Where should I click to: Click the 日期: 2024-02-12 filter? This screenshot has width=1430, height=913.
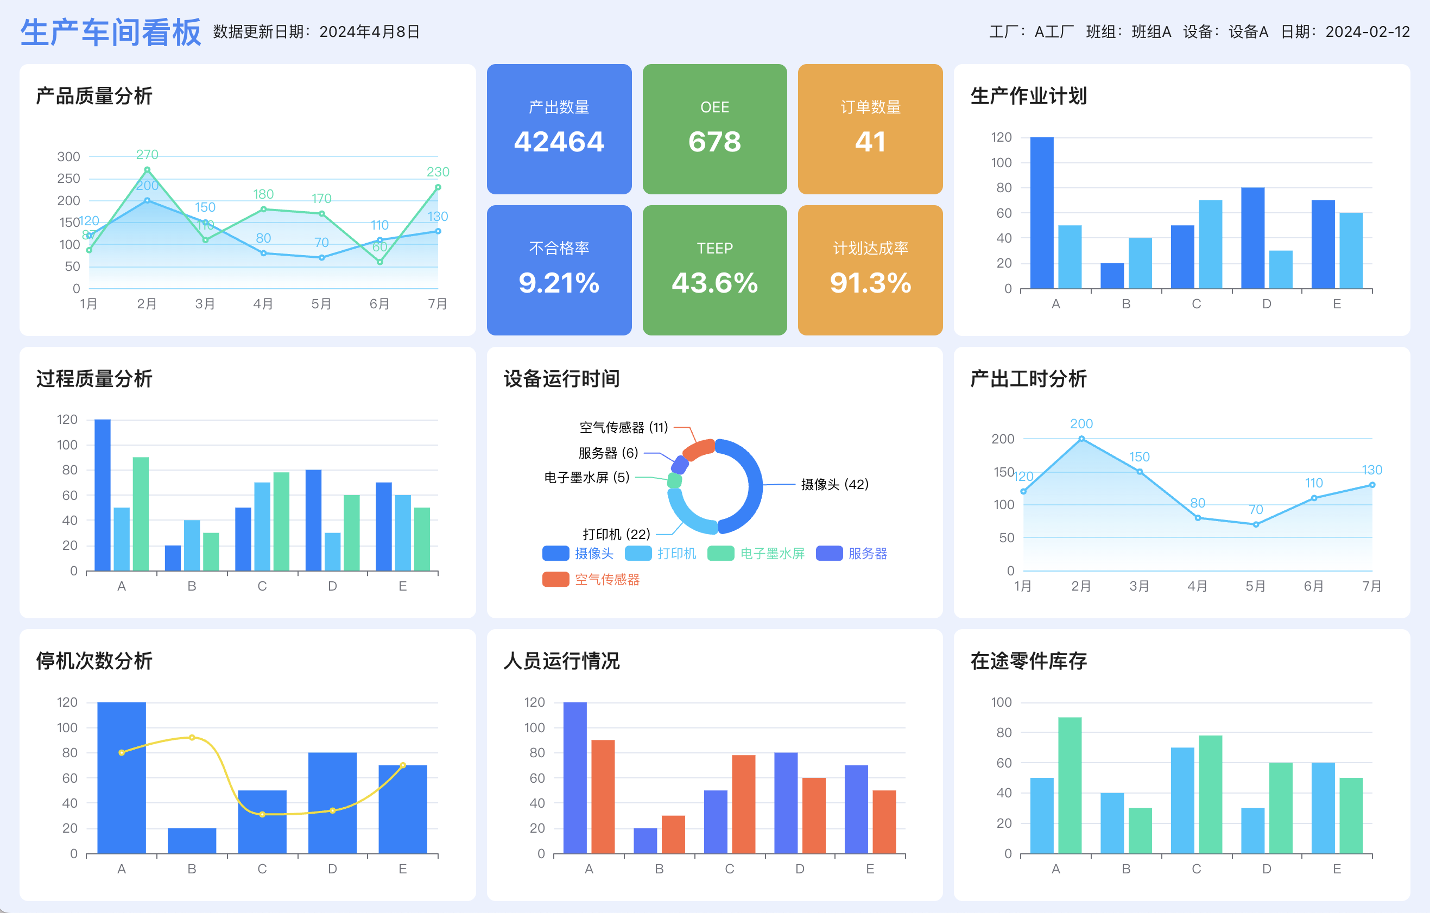point(1345,32)
